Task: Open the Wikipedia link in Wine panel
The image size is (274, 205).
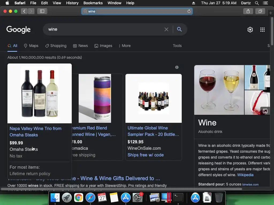Action: click(245, 175)
